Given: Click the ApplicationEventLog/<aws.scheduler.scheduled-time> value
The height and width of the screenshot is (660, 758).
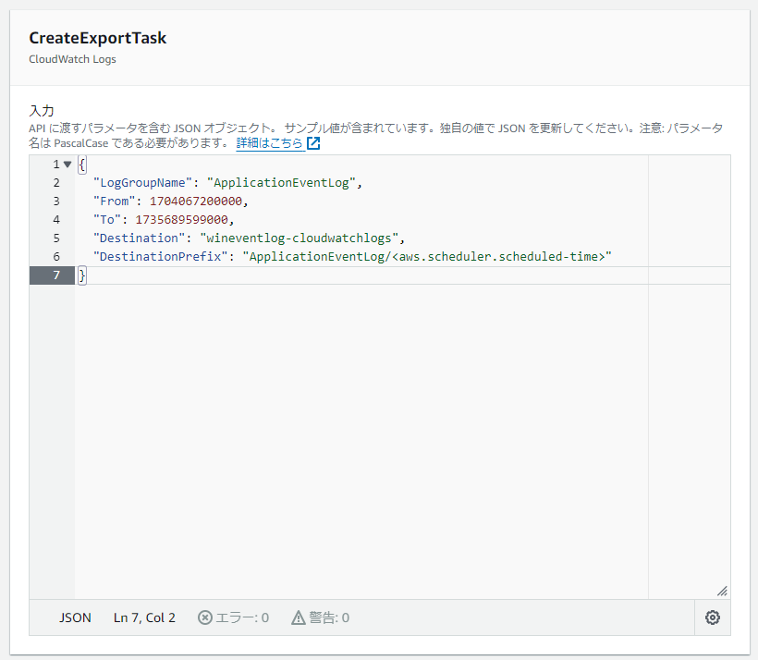Looking at the screenshot, I should click(x=427, y=256).
